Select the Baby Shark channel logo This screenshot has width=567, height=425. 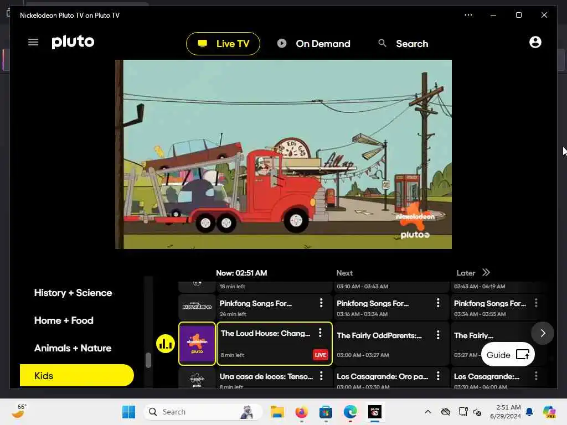[197, 307]
